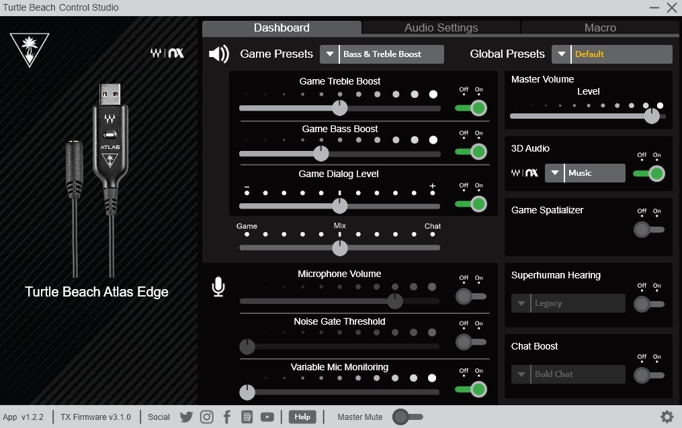Toggle the Master Mute switch
The image size is (682, 428).
(408, 417)
